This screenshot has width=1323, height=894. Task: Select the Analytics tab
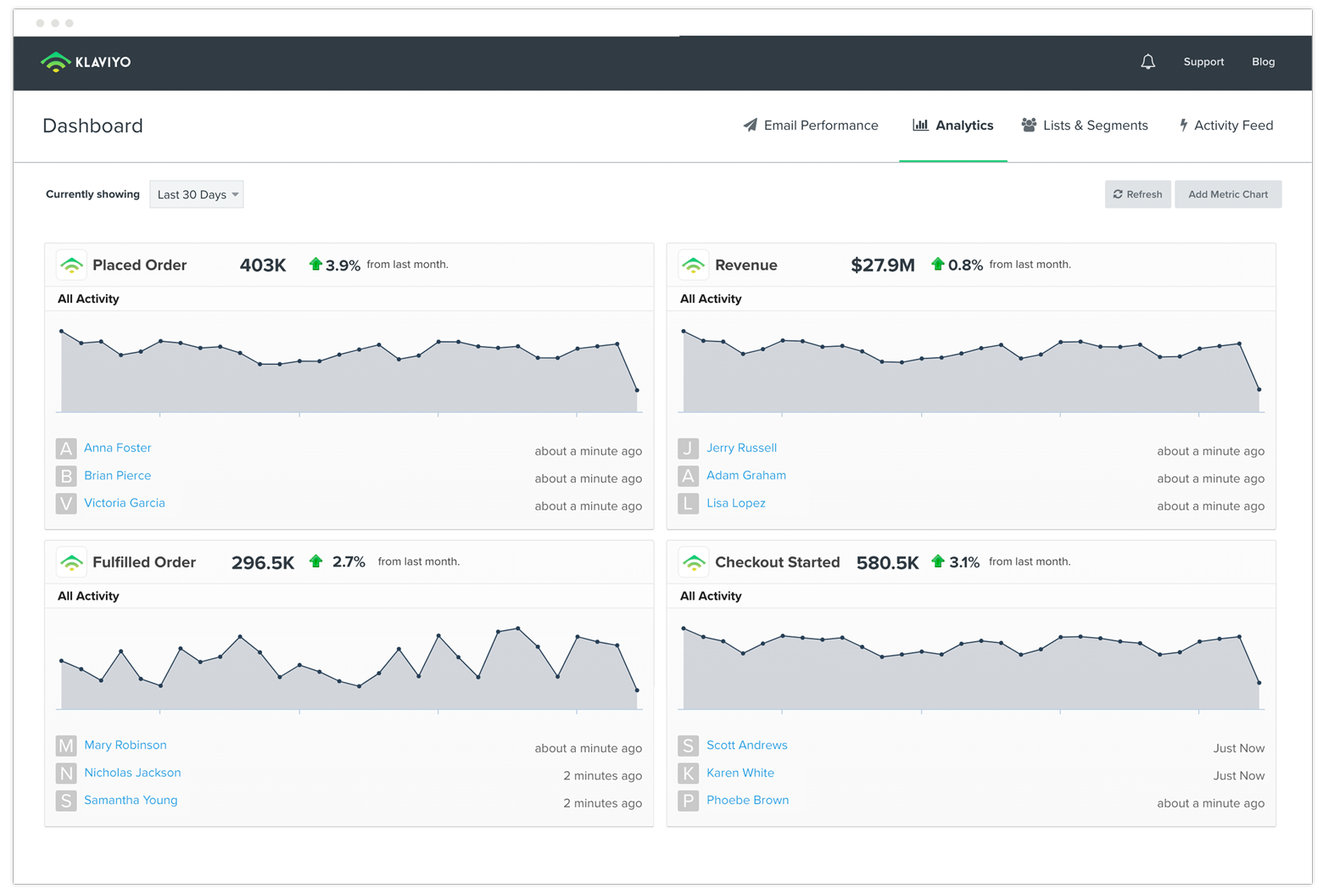pyautogui.click(x=953, y=126)
